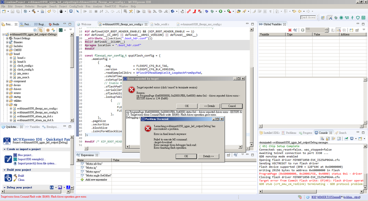Click the green Run toolbar icon
Image resolution: width=368 pixels, height=201 pixels.
[221, 11]
